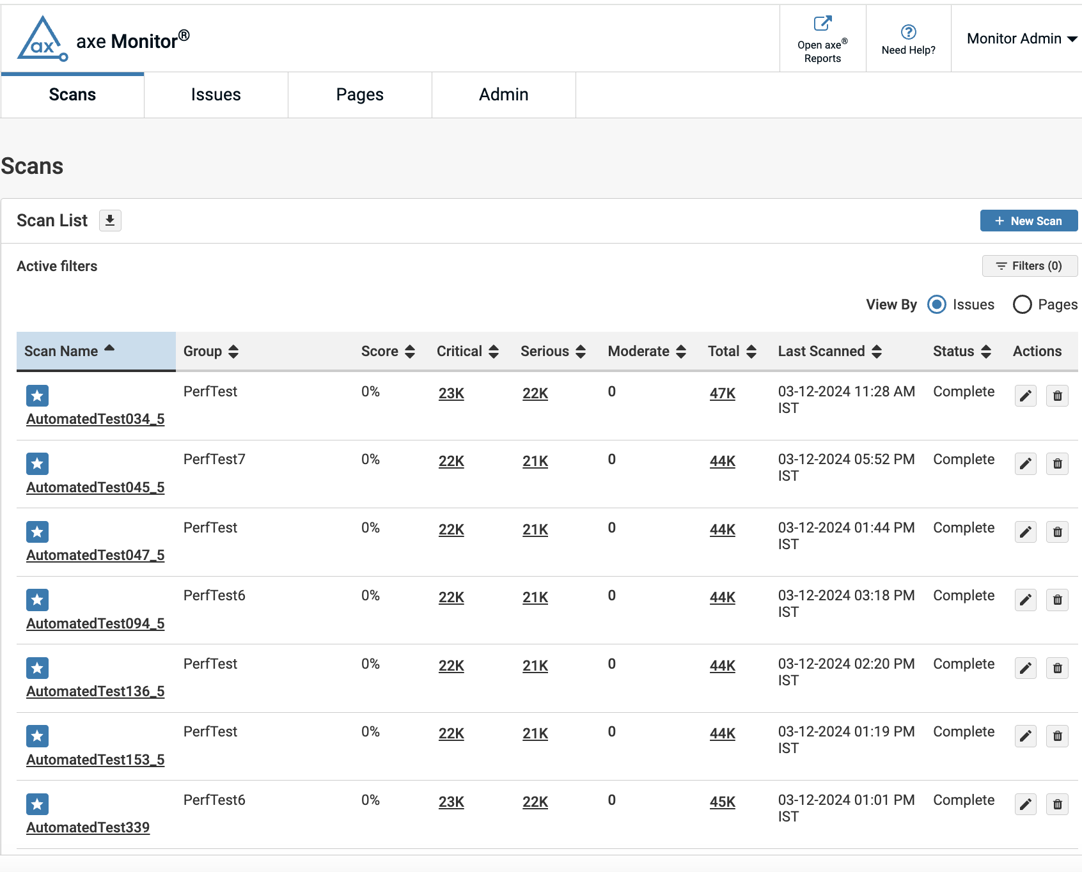Select the Pages view radio button
Image resolution: width=1082 pixels, height=872 pixels.
tap(1022, 304)
